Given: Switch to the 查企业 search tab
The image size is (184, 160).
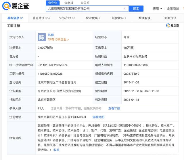Looking at the screenshot, I should click(x=53, y=3).
